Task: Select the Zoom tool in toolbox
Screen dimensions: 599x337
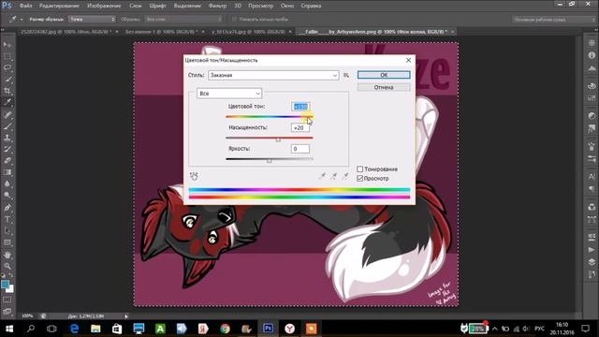Action: (7, 266)
